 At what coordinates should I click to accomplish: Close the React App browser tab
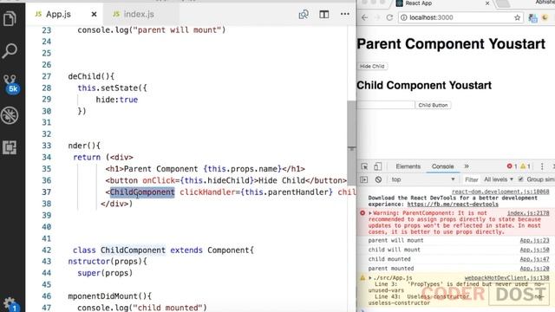(x=487, y=3)
